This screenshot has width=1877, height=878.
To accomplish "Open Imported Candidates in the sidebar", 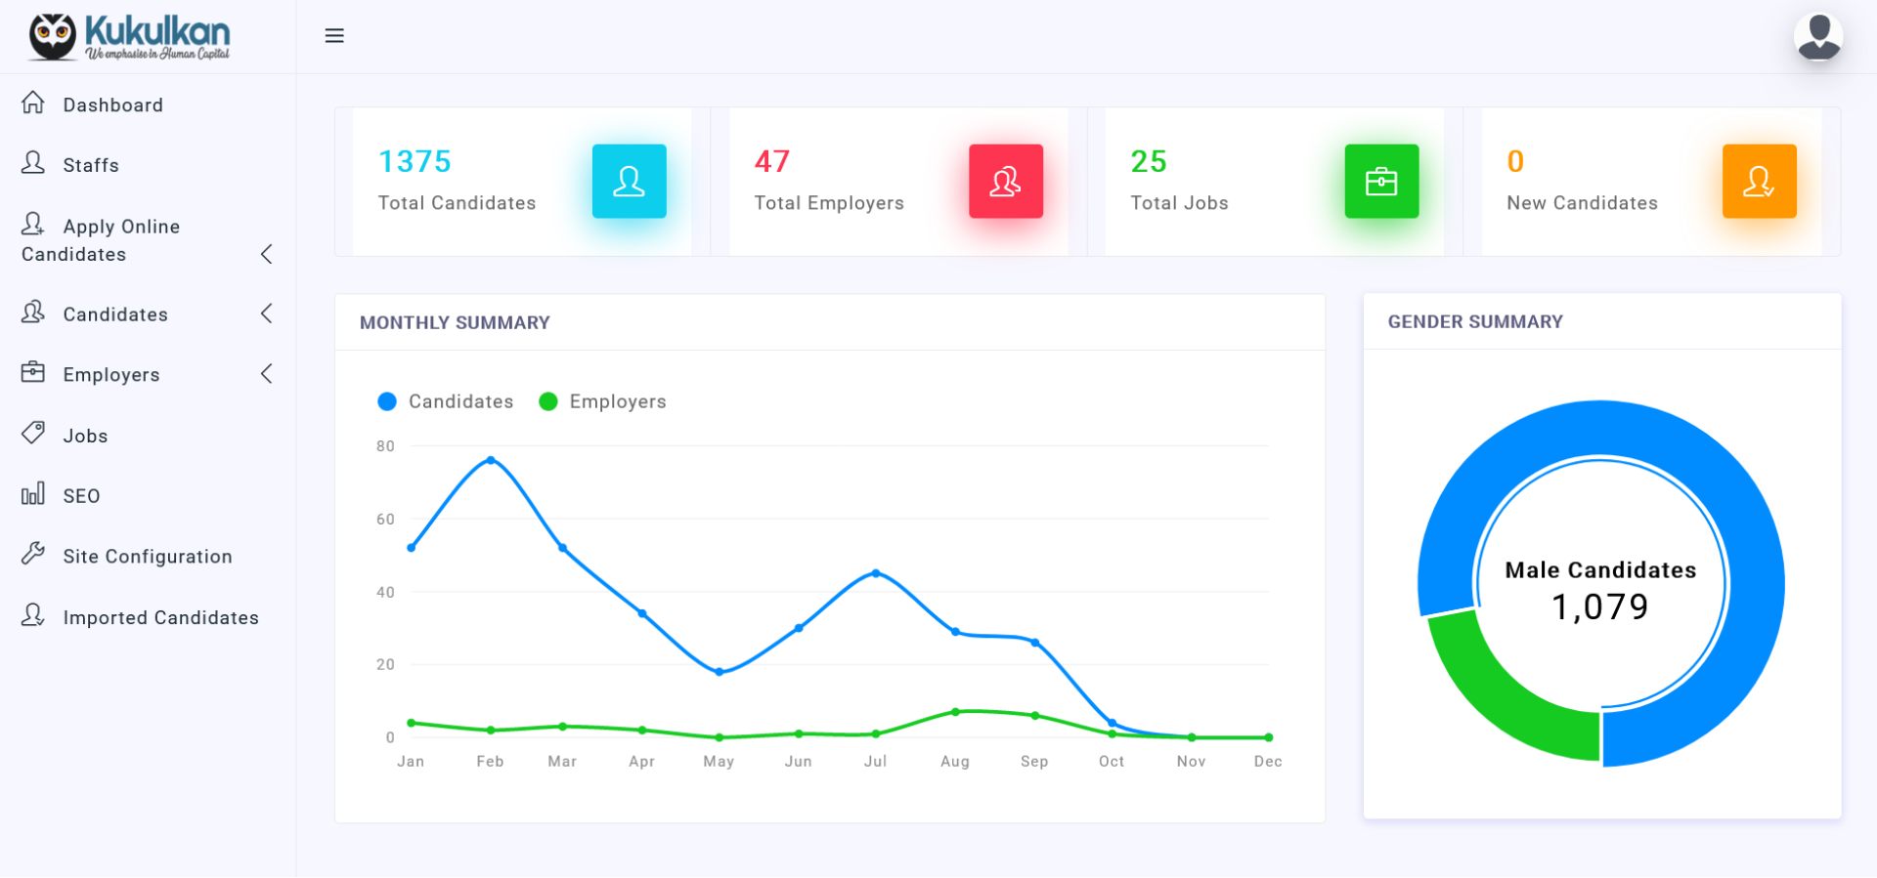I will pos(160,617).
